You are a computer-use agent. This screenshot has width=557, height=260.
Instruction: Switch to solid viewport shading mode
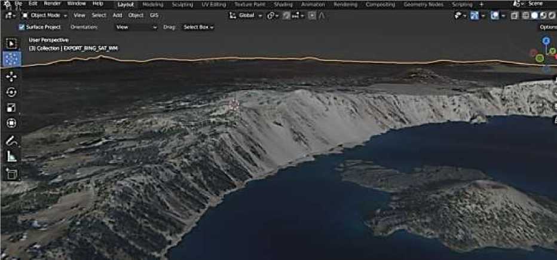coord(534,16)
